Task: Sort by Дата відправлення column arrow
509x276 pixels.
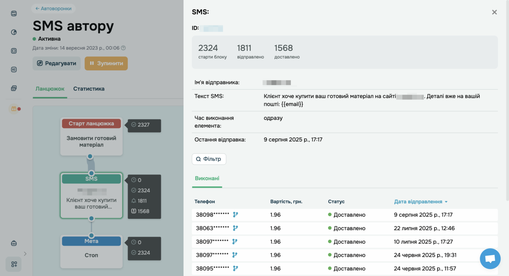Action: 446,202
